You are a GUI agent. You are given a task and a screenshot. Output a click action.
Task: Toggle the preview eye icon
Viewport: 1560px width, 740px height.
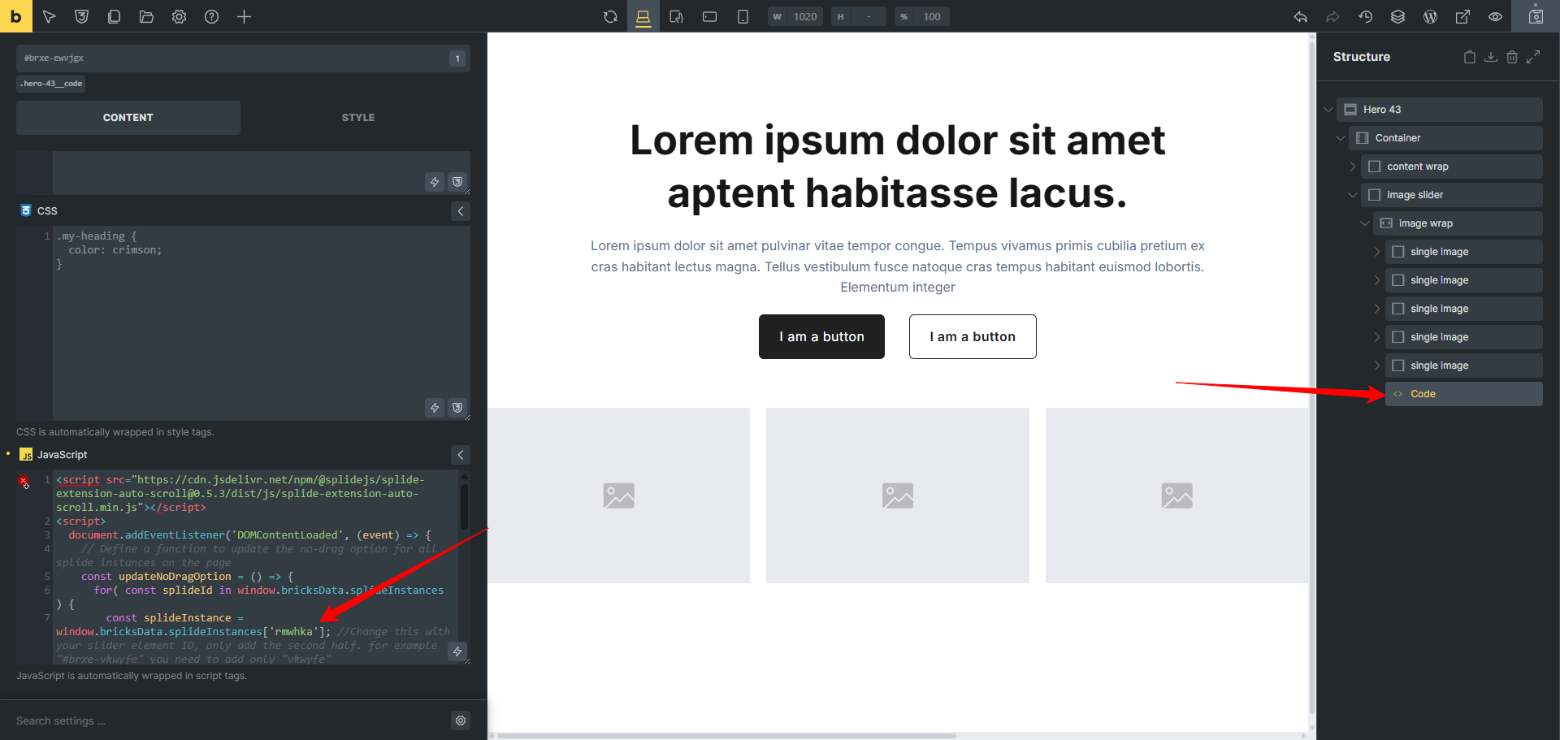(x=1495, y=16)
